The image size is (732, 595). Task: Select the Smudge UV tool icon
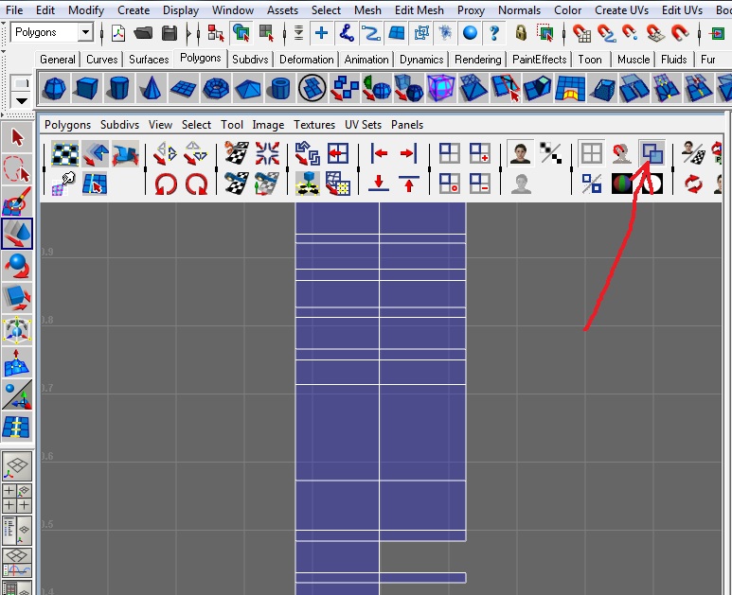pos(64,184)
